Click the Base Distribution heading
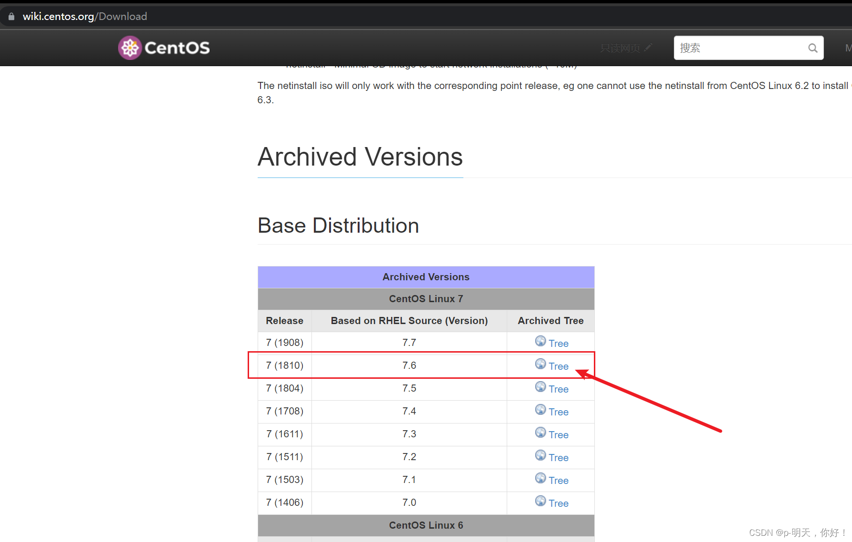The height and width of the screenshot is (542, 852). pos(338,226)
